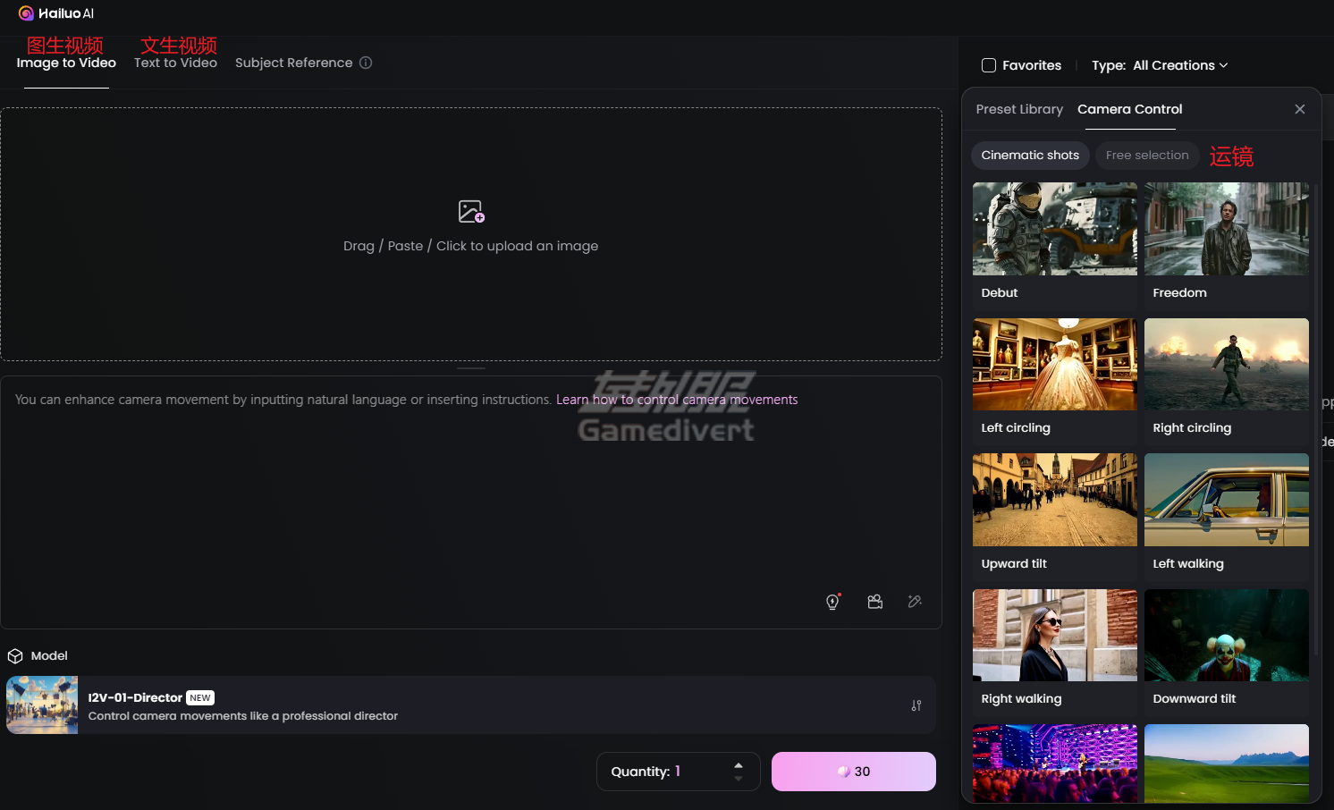Image resolution: width=1334 pixels, height=810 pixels.
Task: Increase quantity with up arrow
Action: pos(739,765)
